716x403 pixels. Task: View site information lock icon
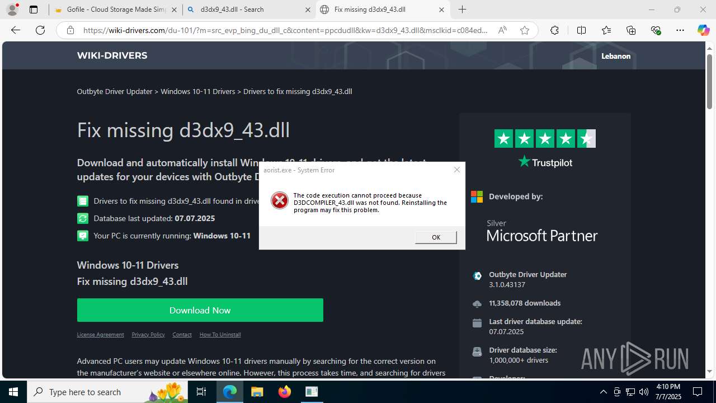70,30
